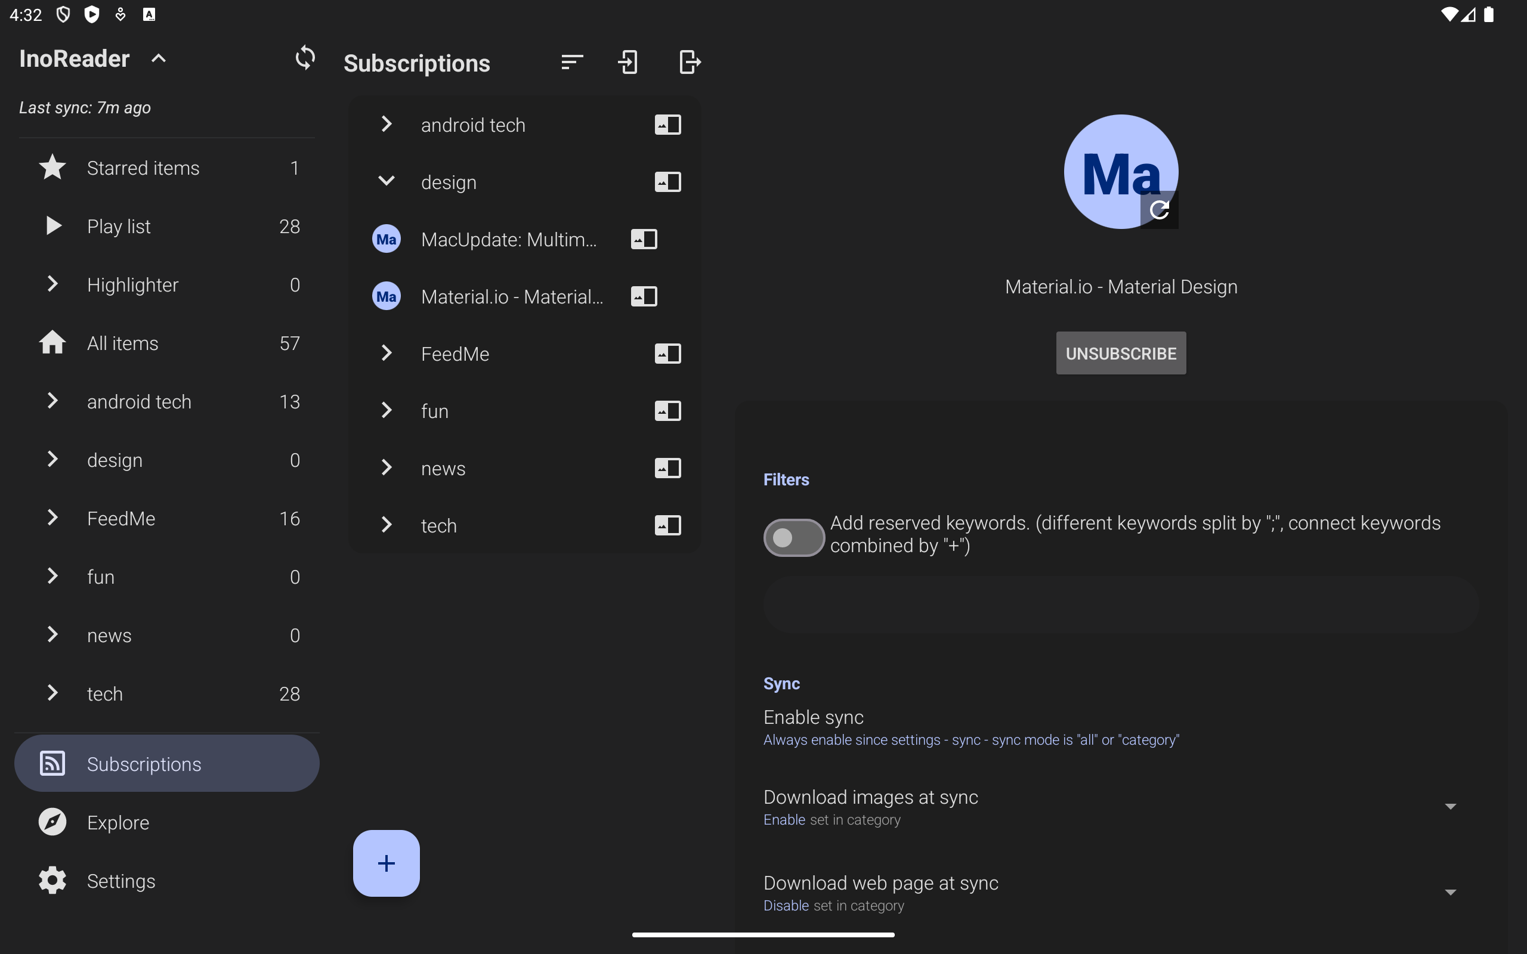Viewport: 1527px width, 954px height.
Task: Expand tech chevron in sidebar
Action: tap(52, 693)
